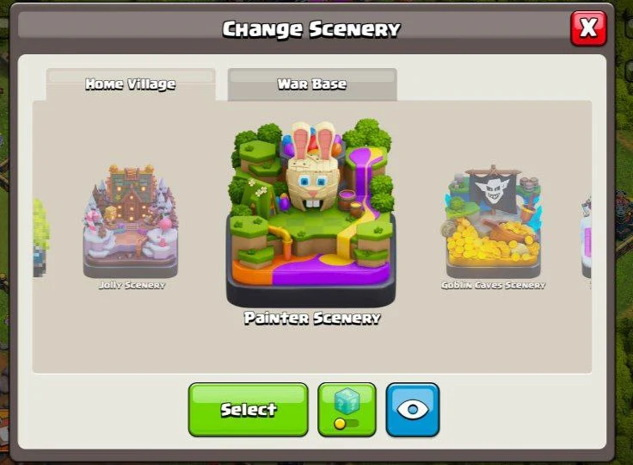Screen dimensions: 633x465
Task: Click the lit house in Jolly Scenery
Action: coord(132,192)
